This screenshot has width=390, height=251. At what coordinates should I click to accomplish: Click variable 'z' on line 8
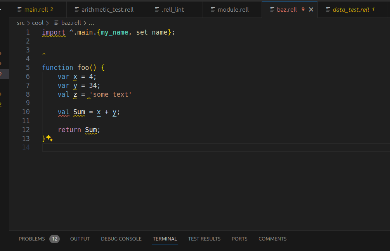tap(75, 95)
